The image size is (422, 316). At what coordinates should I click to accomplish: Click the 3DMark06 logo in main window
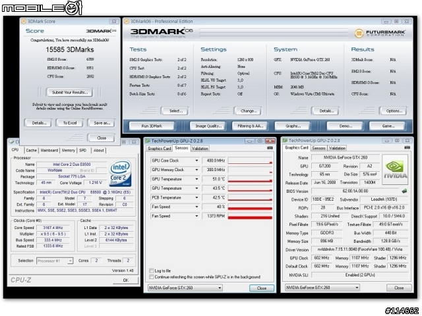click(x=162, y=33)
